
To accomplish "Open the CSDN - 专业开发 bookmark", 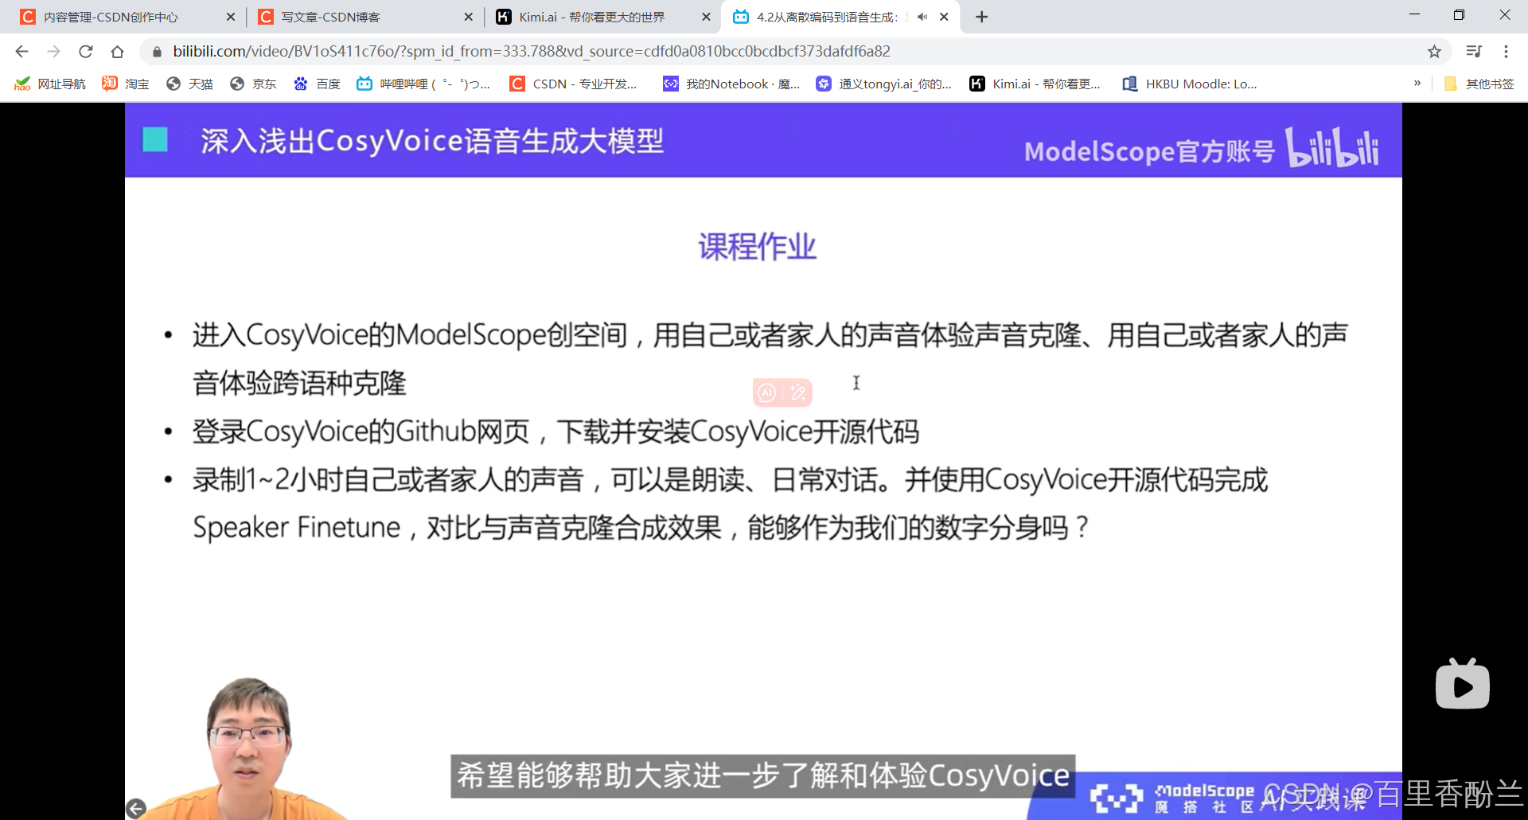I will [573, 84].
